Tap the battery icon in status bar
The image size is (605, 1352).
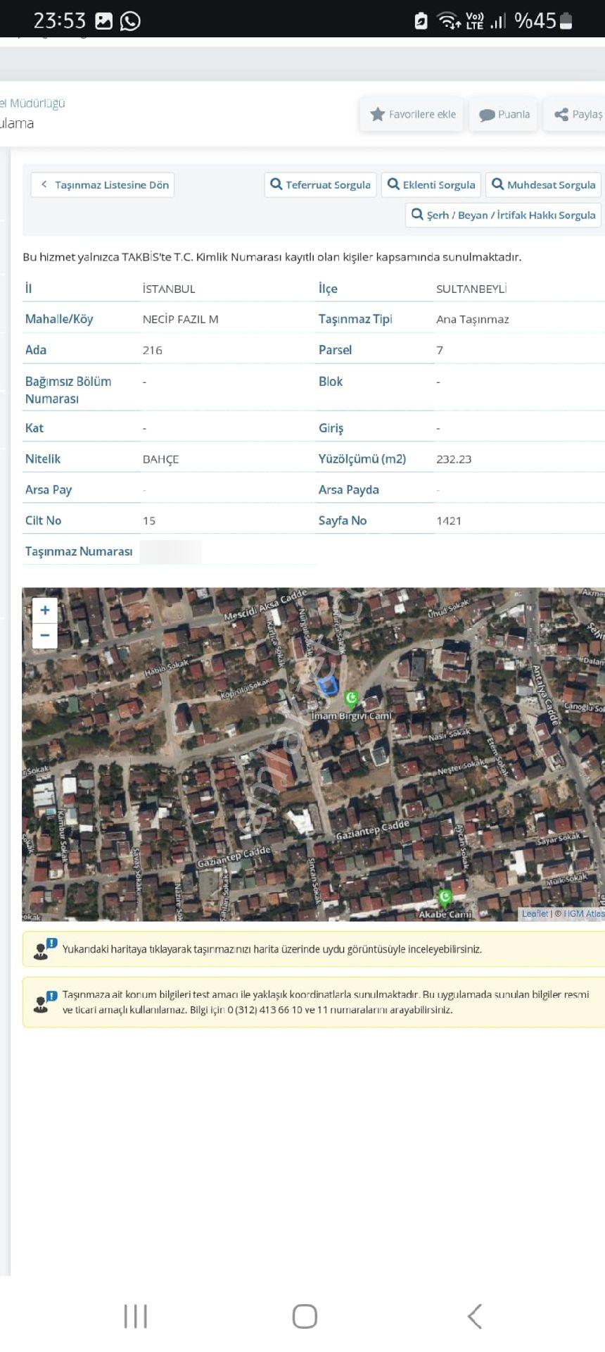566,21
